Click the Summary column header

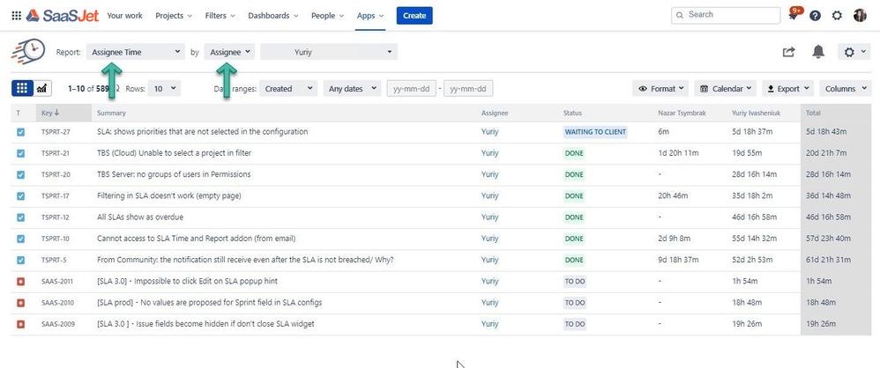pos(111,113)
